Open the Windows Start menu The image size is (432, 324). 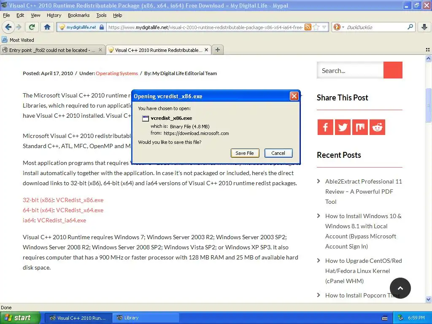pyautogui.click(x=20, y=318)
